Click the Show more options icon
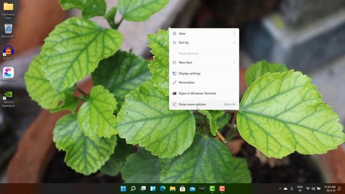Image resolution: width=345 pixels, height=194 pixels. point(174,104)
